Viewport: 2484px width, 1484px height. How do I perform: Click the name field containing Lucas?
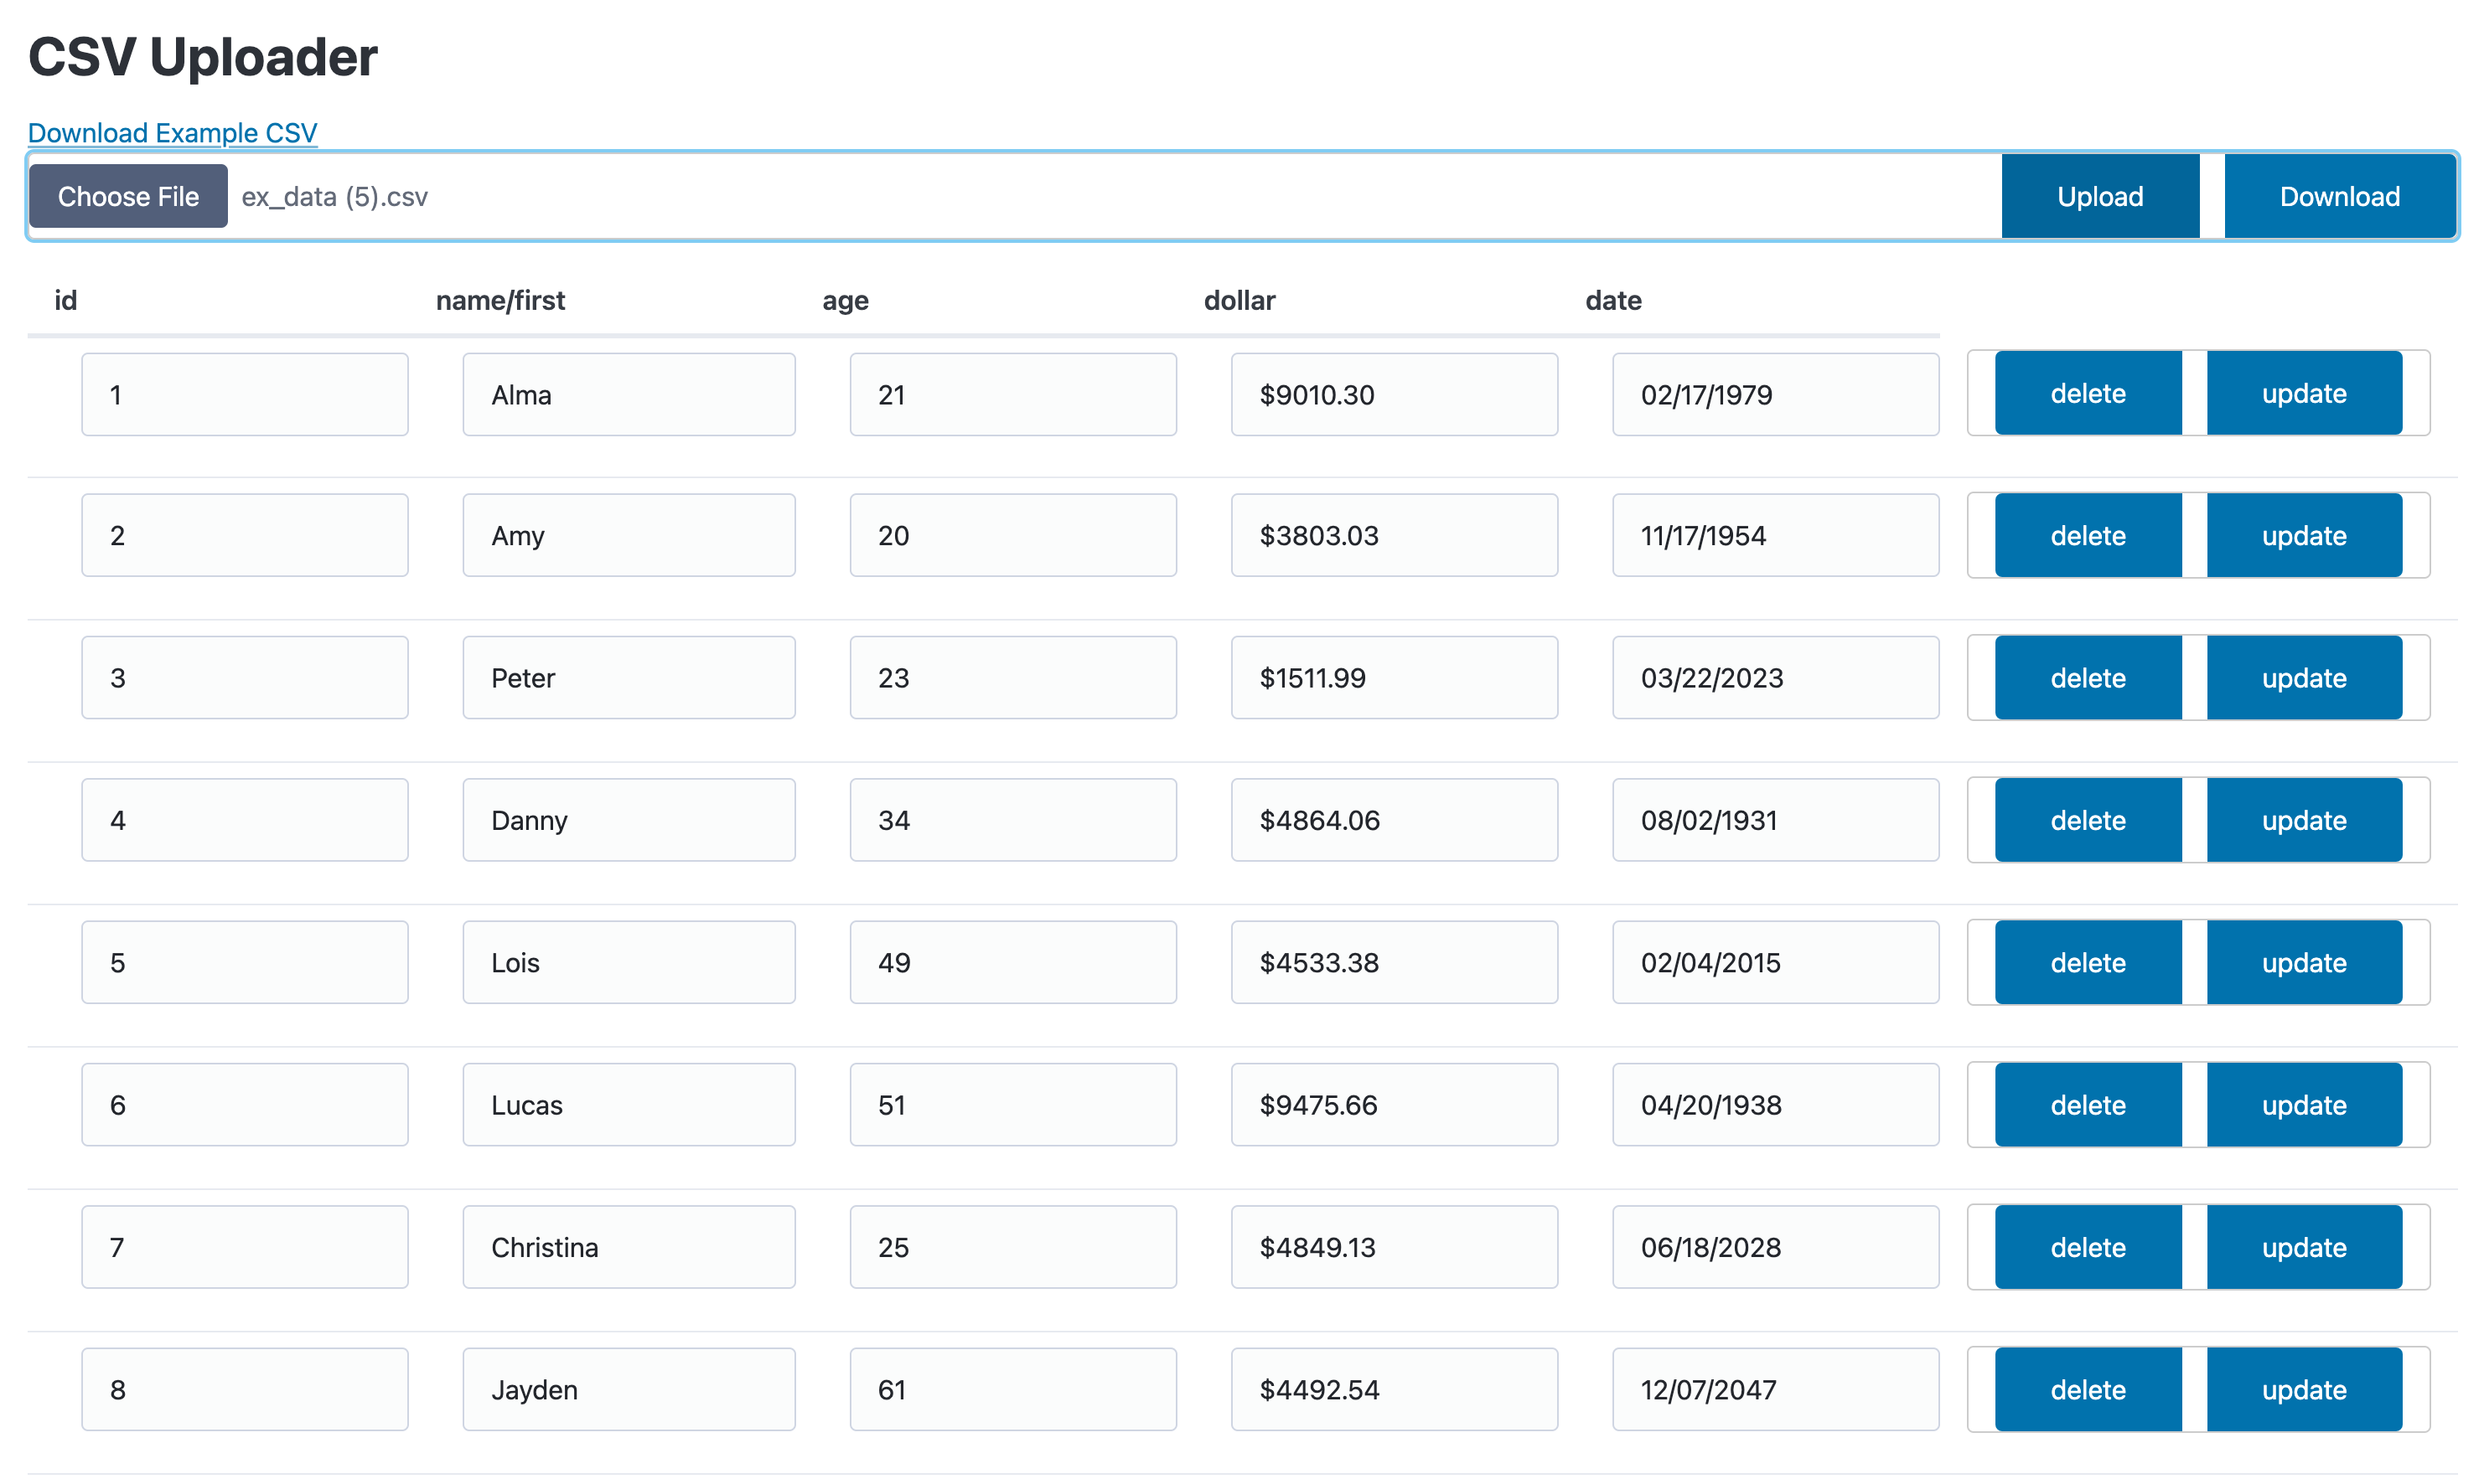[x=629, y=1105]
